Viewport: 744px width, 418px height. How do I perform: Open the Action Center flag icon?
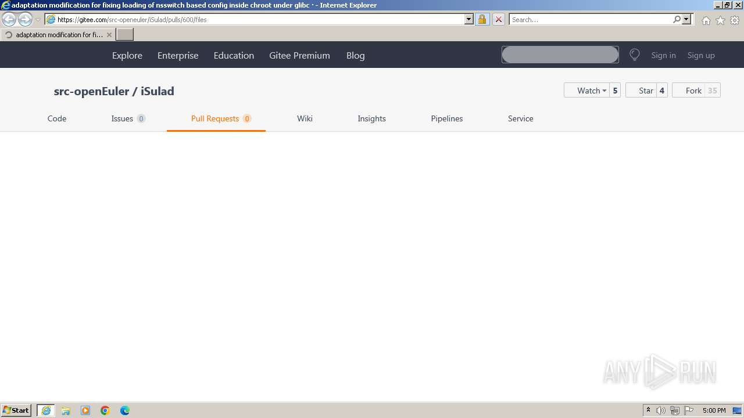[689, 410]
